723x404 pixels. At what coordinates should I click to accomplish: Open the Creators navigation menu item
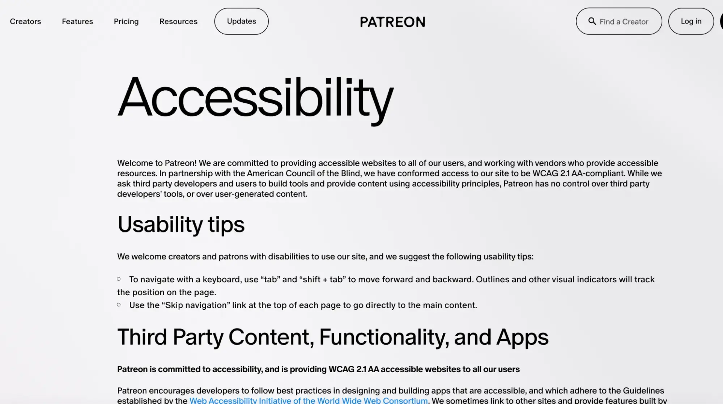click(x=25, y=21)
